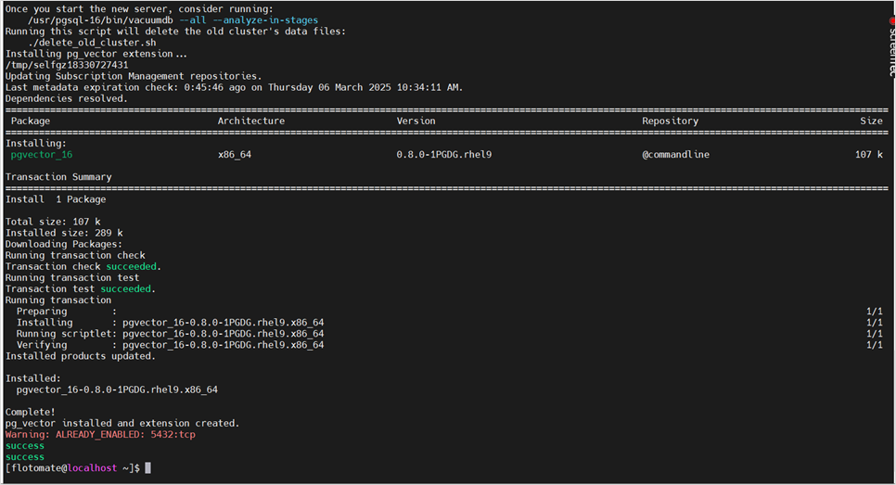Click the Architecture column header

(251, 121)
